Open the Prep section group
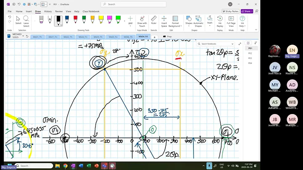 pyautogui.click(x=167, y=37)
